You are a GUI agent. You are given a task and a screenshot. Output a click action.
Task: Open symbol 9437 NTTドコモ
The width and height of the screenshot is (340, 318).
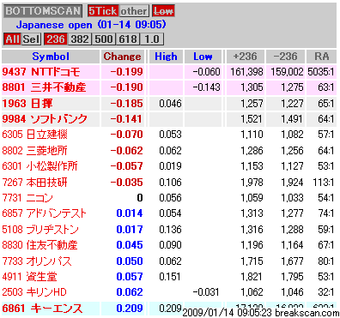click(41, 72)
